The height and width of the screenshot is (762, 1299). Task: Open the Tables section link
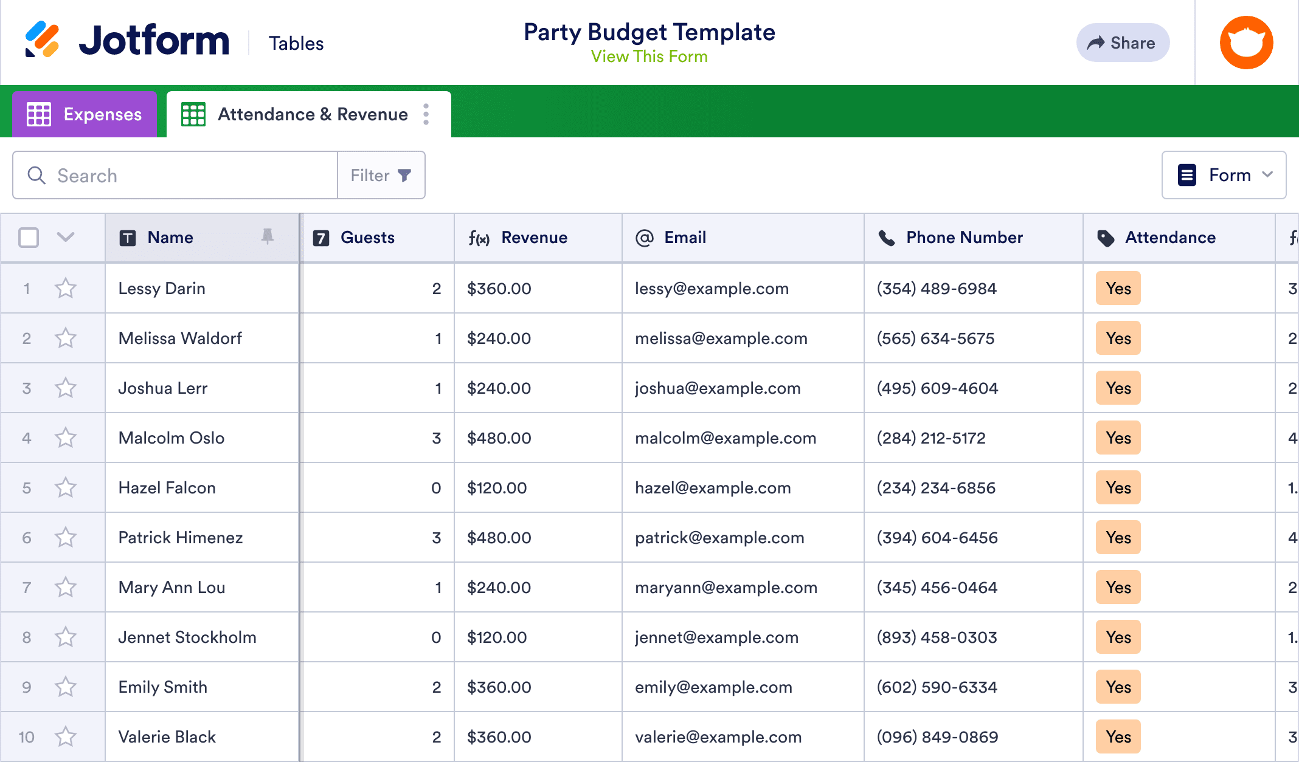296,43
